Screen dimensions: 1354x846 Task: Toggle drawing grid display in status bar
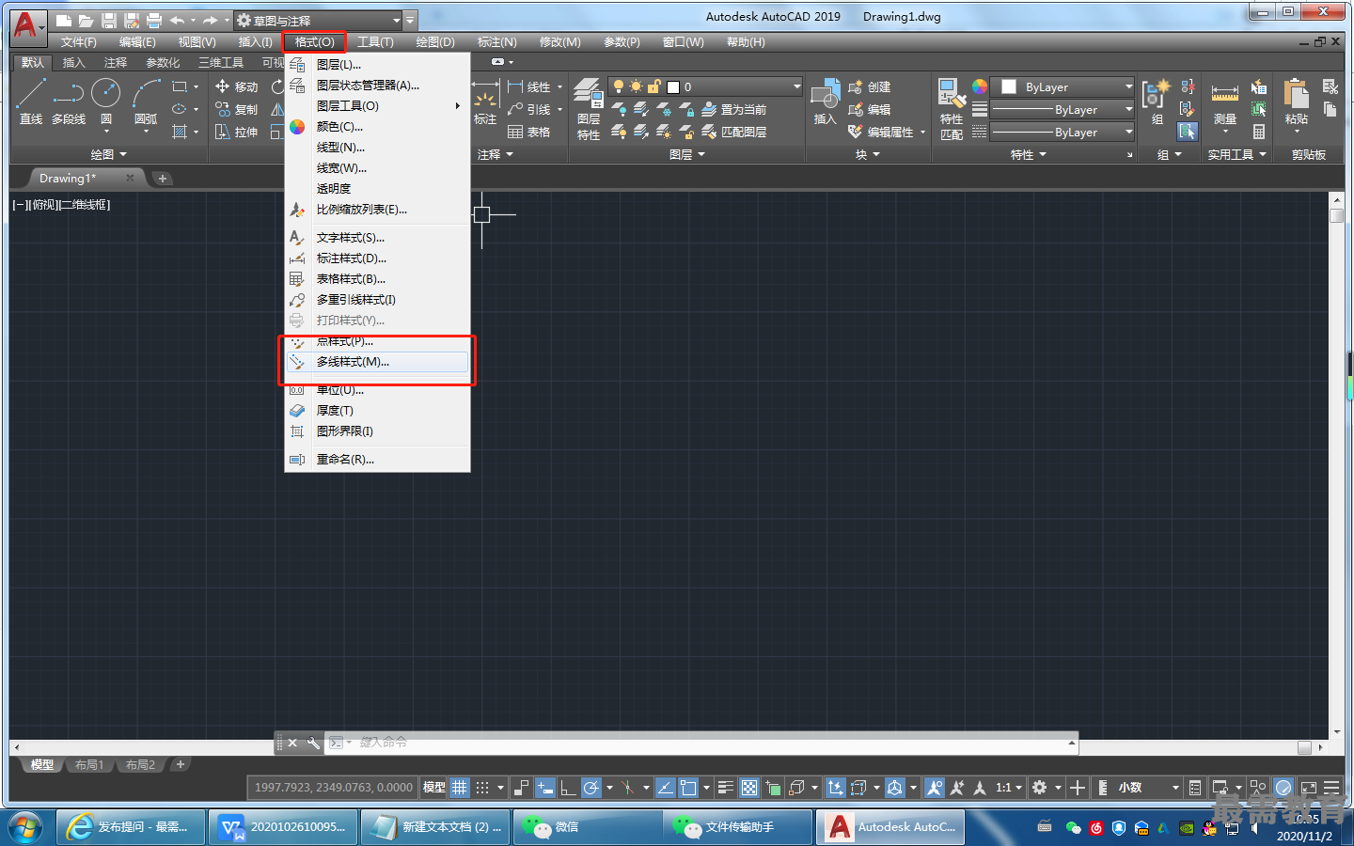coord(460,788)
